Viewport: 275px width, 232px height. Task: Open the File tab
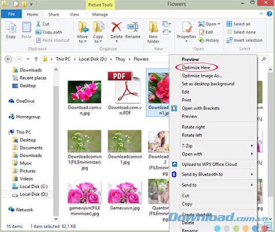pyautogui.click(x=12, y=14)
